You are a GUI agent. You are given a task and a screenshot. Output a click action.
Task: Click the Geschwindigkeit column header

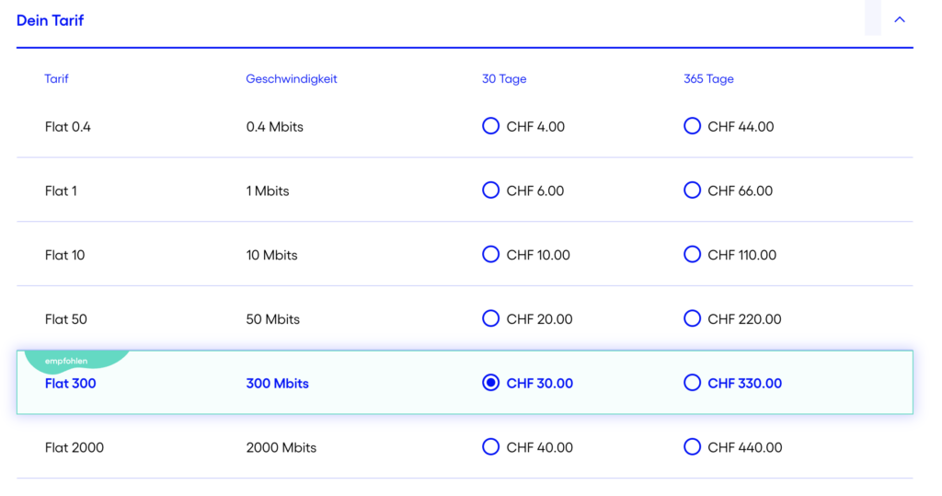(x=292, y=79)
